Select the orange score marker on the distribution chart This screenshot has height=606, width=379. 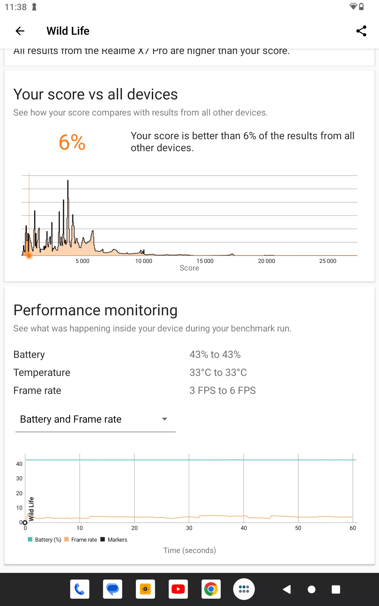[29, 255]
